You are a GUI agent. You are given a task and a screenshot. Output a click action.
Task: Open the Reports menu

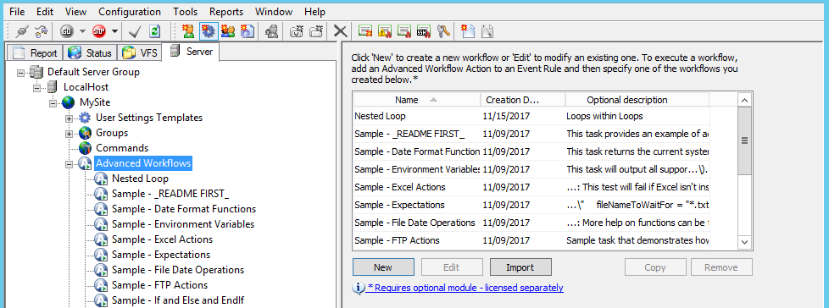pos(226,12)
